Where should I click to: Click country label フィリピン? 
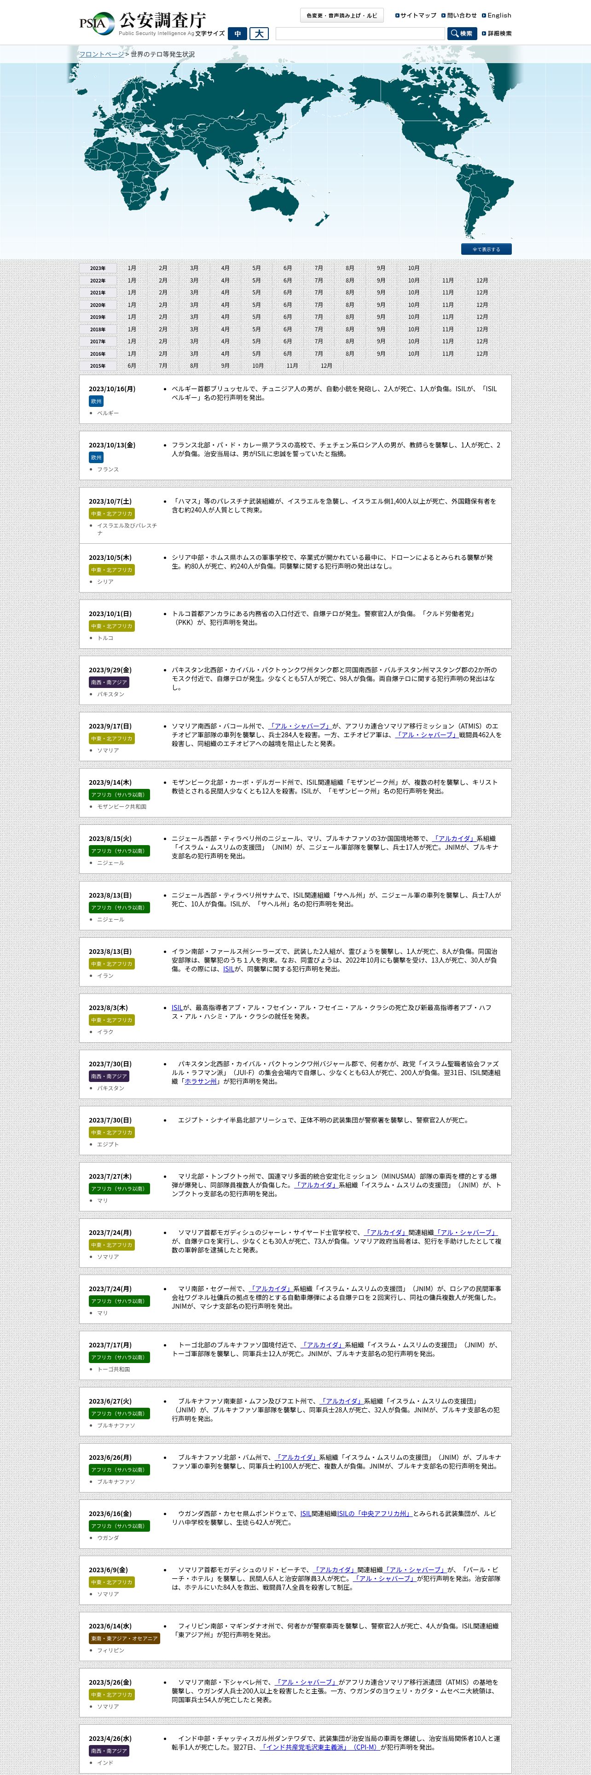[x=111, y=1650]
